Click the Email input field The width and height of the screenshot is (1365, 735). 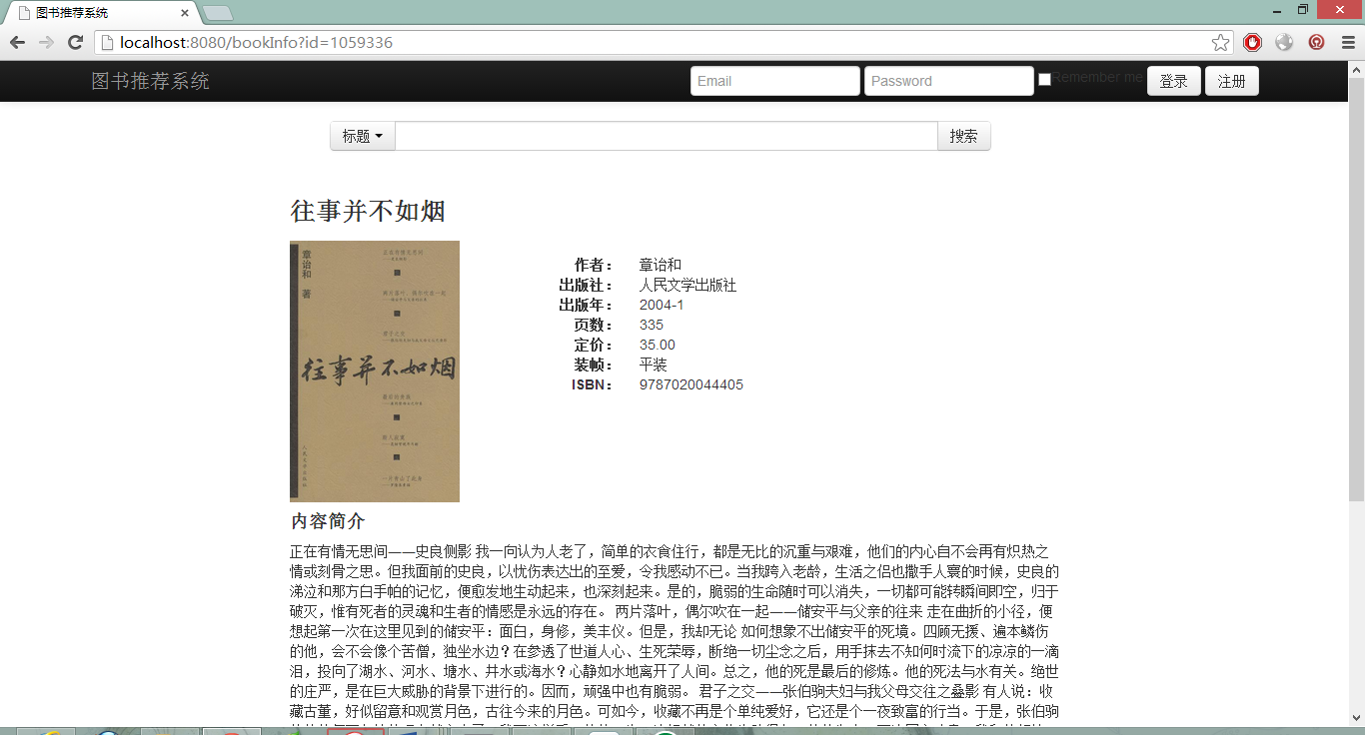pyautogui.click(x=775, y=81)
